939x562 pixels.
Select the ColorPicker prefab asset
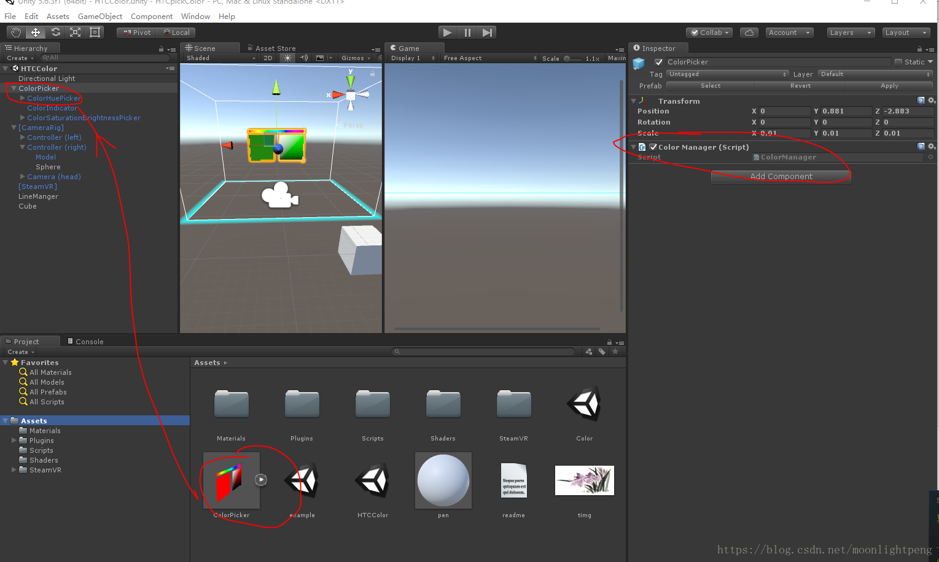[x=232, y=480]
